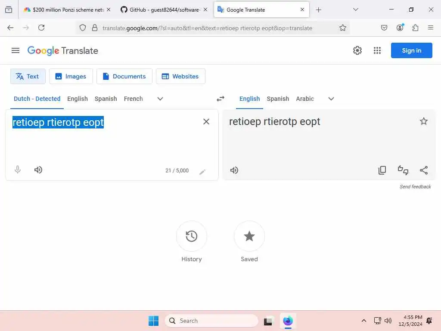The image size is (441, 331).
Task: List all open tabs dropdown
Action: tap(355, 9)
